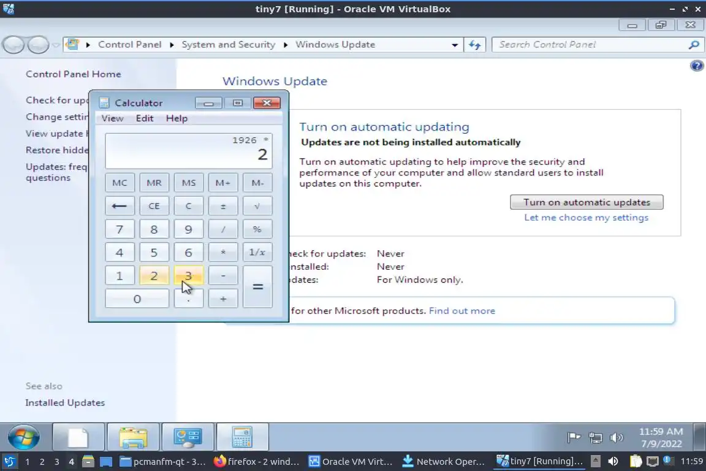Click Turn on automatic updates button

(x=586, y=202)
